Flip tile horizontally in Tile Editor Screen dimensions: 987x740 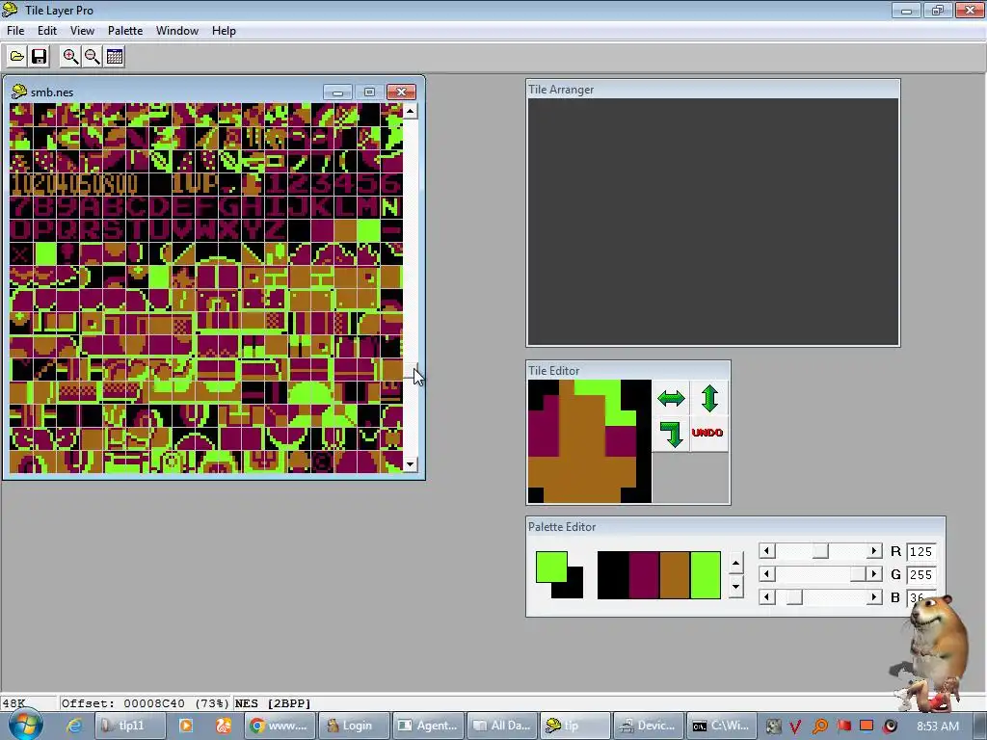point(671,398)
